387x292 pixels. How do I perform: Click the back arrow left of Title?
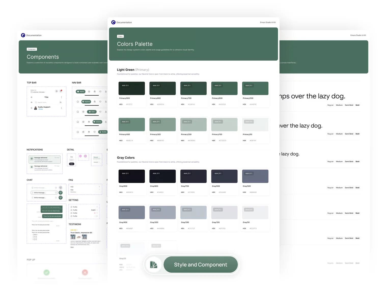click(32, 97)
